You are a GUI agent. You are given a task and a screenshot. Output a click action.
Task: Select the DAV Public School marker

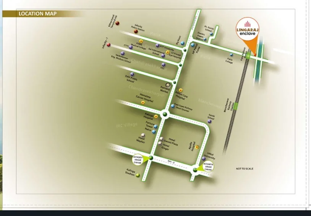[132, 74]
